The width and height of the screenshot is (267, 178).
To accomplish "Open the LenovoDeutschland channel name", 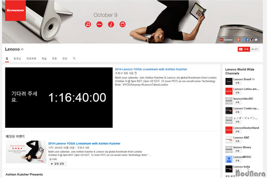I will [x=246, y=128].
